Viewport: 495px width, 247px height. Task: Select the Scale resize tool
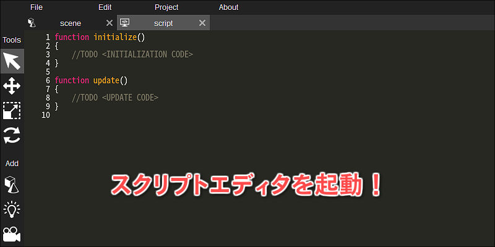click(x=12, y=111)
